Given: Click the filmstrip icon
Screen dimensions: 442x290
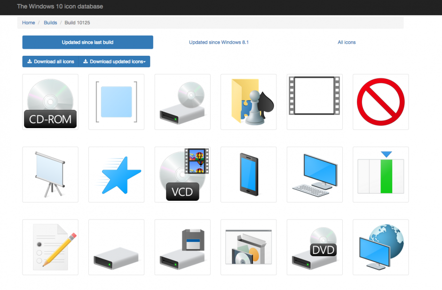Looking at the screenshot, I should [315, 102].
